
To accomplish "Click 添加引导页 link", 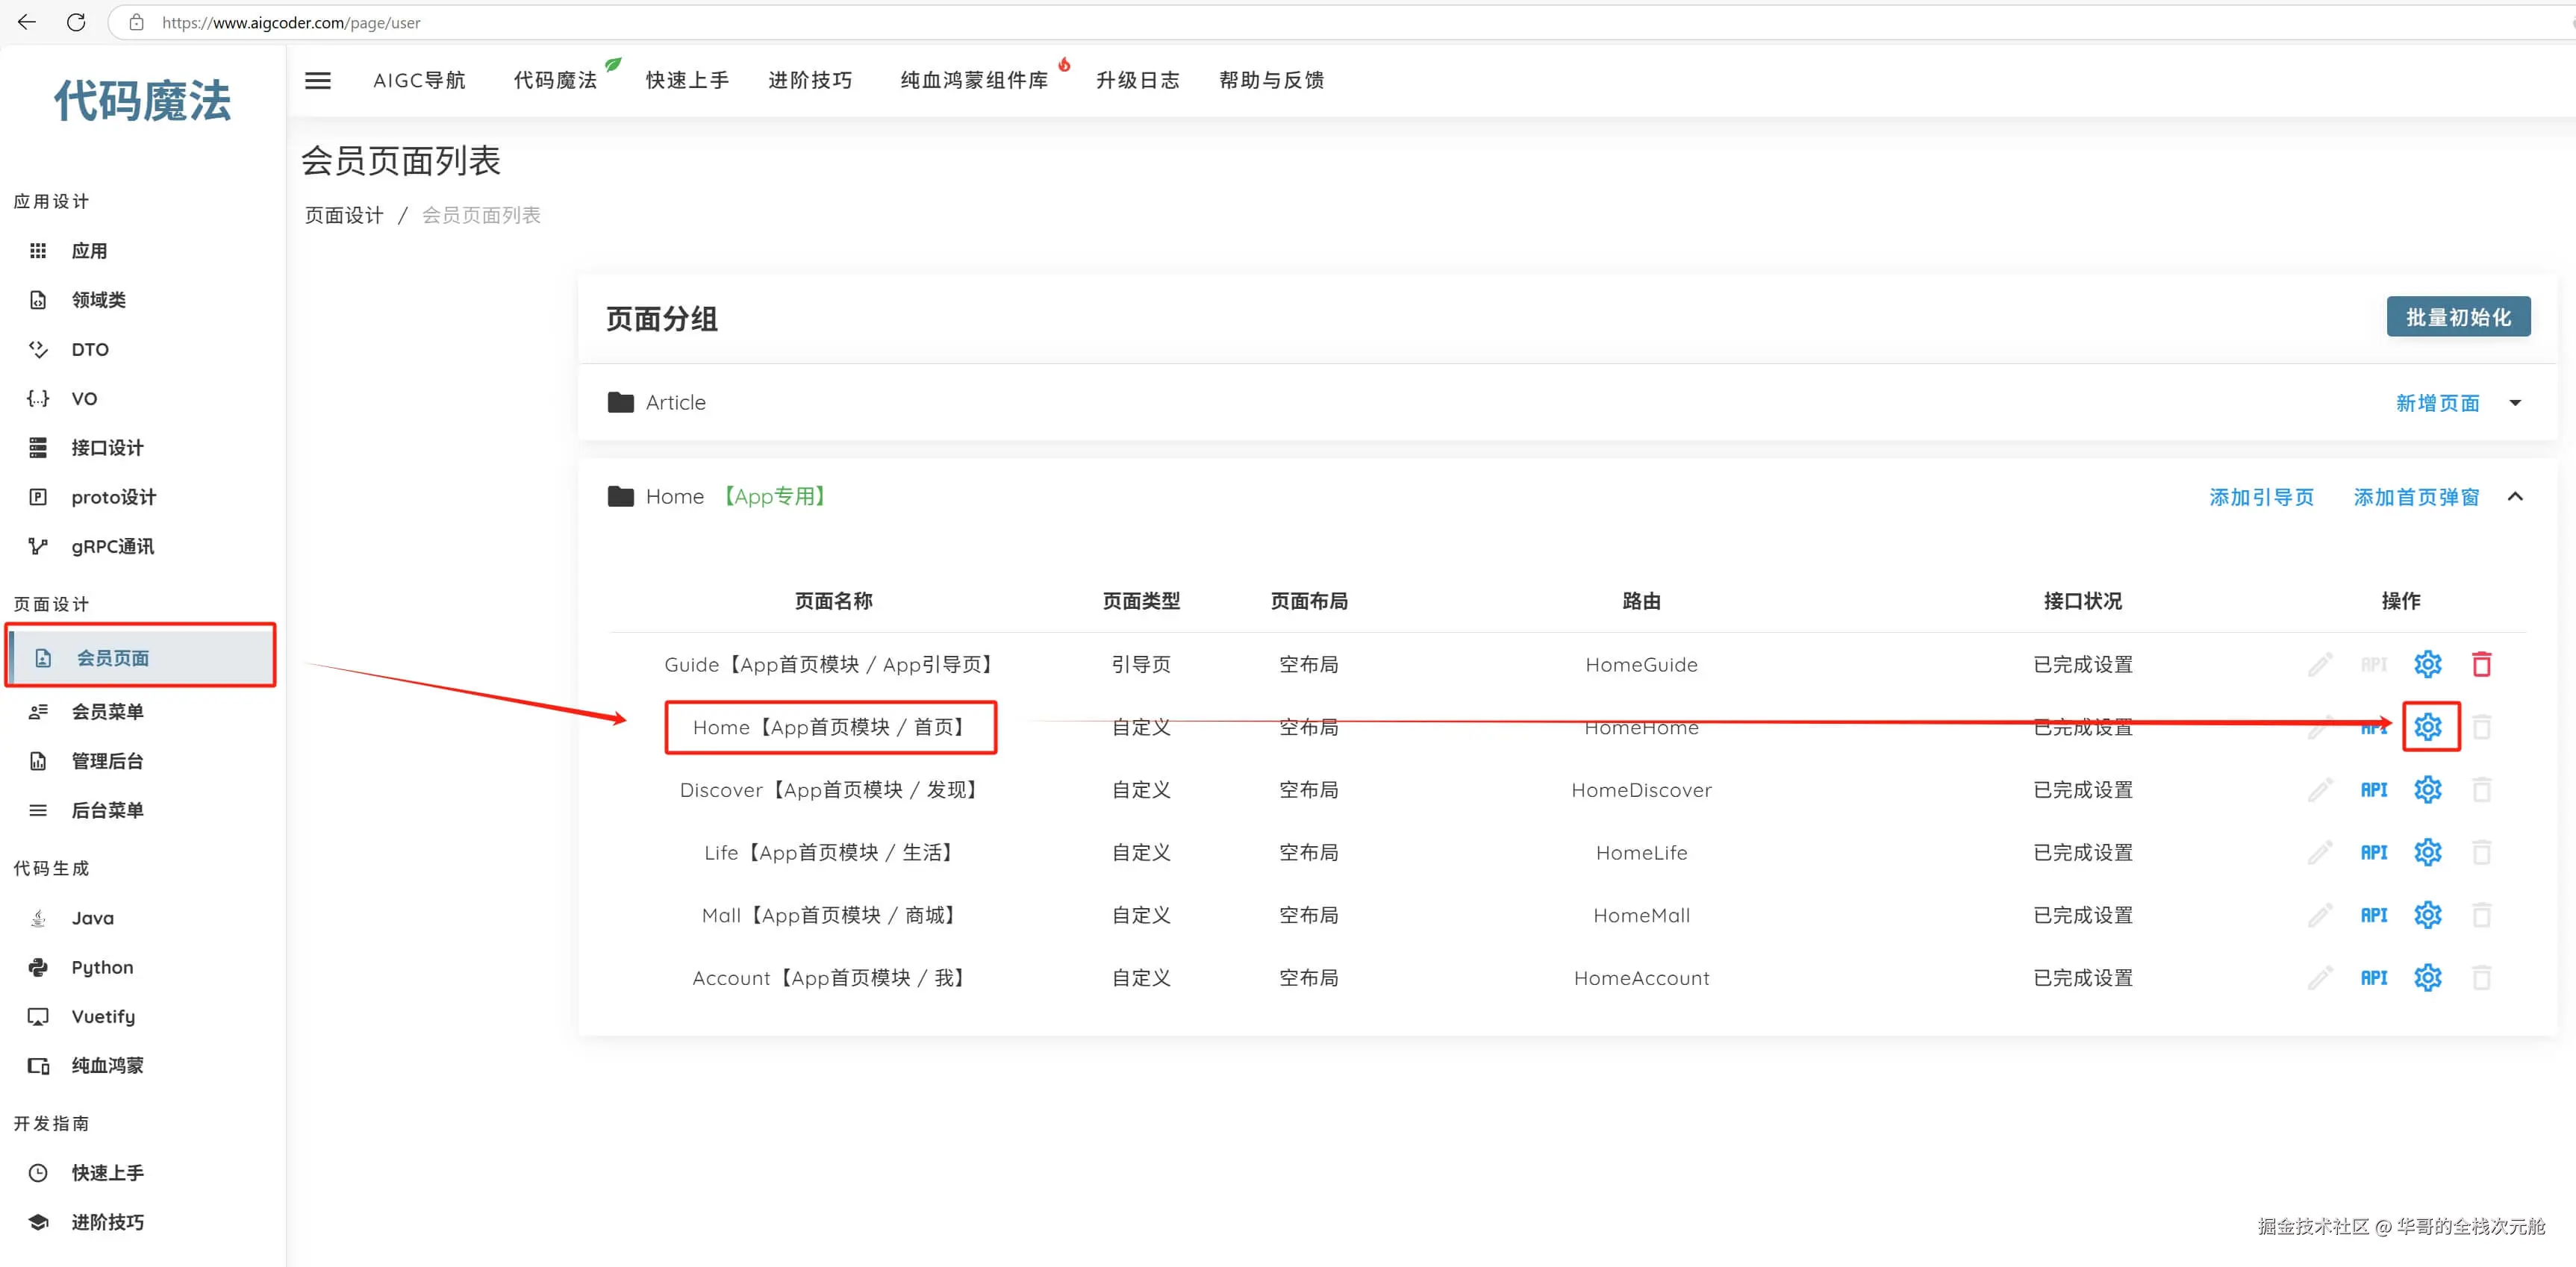I will pos(2261,497).
